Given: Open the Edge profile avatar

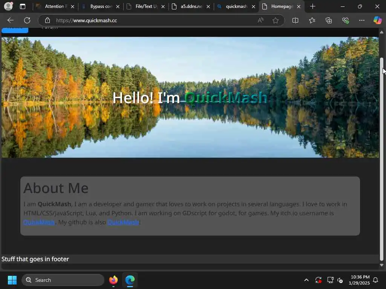Looking at the screenshot, I should coord(8,6).
